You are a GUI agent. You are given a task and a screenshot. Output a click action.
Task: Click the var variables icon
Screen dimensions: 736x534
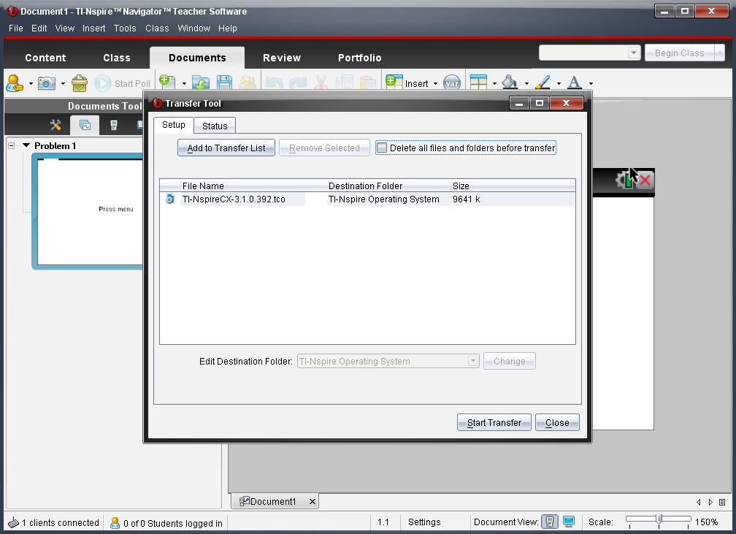click(x=452, y=83)
